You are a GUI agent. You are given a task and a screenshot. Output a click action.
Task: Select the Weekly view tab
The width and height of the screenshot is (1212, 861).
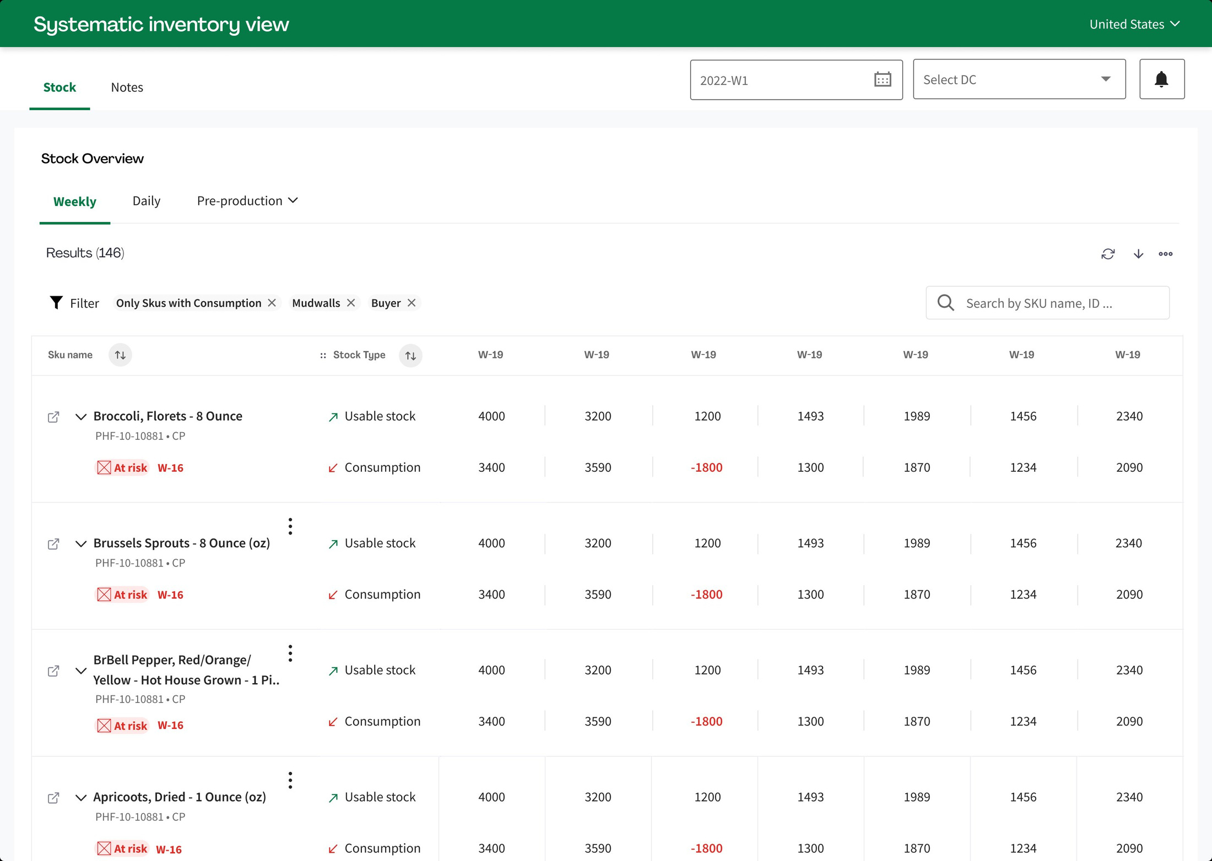75,201
